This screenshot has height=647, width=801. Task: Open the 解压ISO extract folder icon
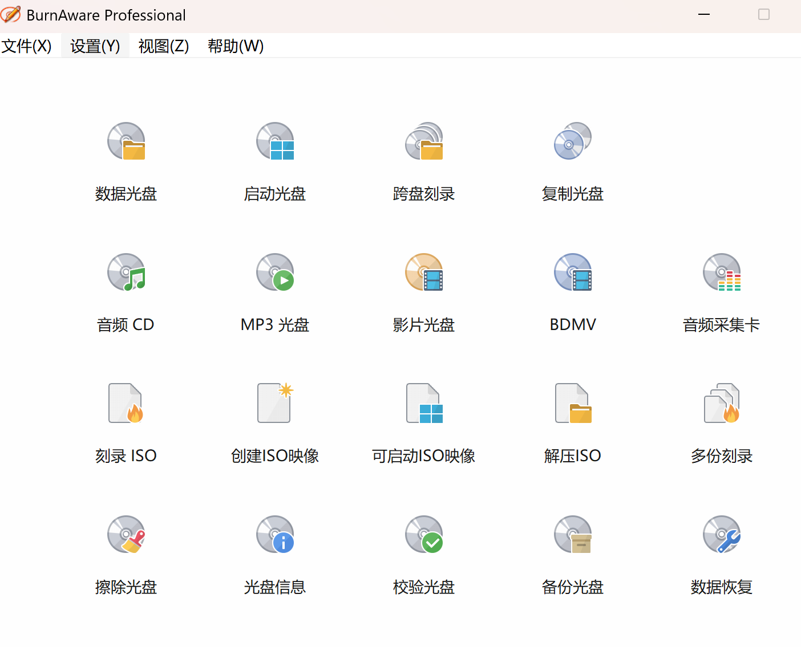[573, 403]
